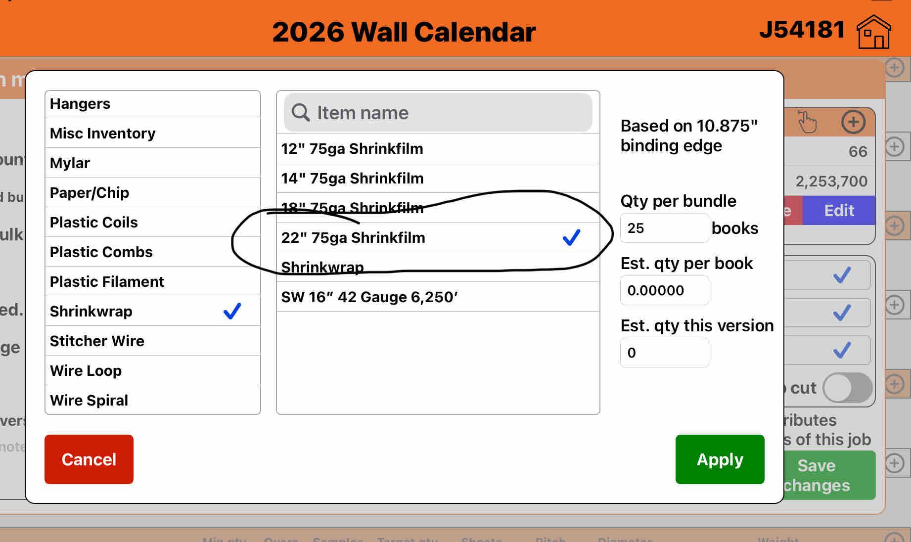The image size is (911, 542).
Task: Tap the plus icon right of cut toggle
Action: tap(894, 384)
